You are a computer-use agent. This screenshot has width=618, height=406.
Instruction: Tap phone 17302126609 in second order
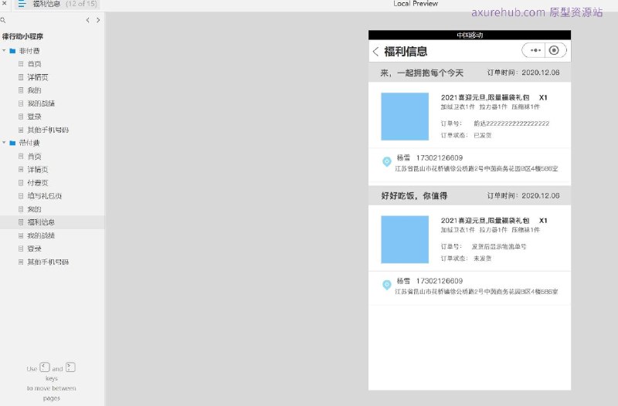click(x=440, y=281)
